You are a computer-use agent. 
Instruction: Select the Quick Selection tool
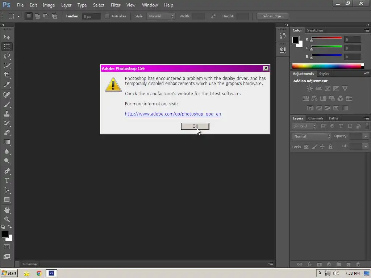pos(7,66)
